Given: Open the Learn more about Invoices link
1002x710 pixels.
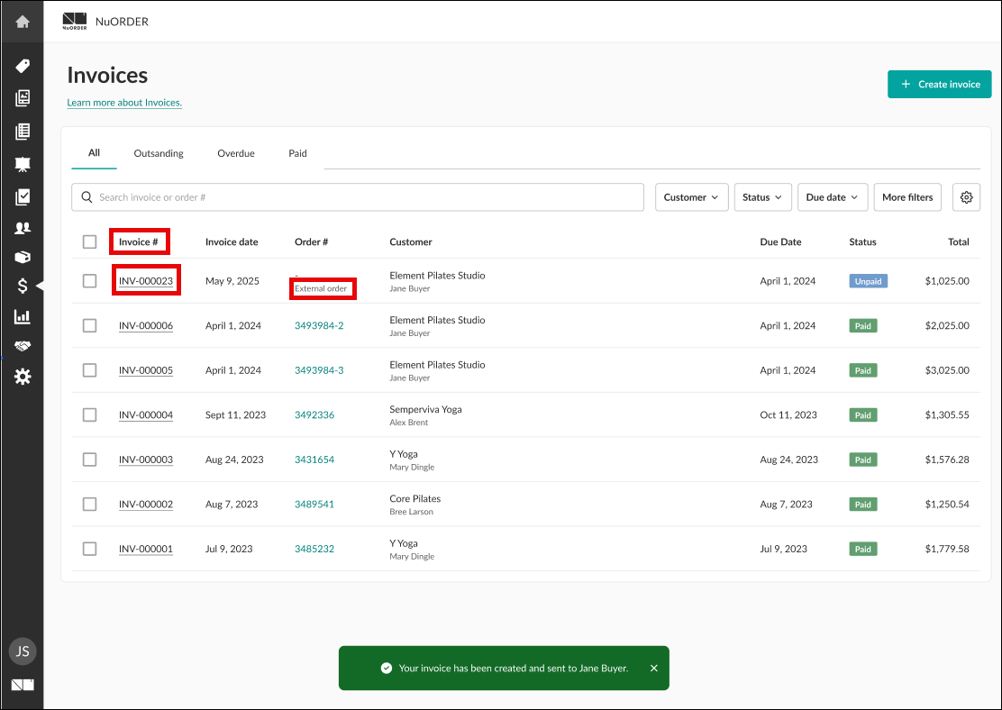Looking at the screenshot, I should pyautogui.click(x=124, y=103).
